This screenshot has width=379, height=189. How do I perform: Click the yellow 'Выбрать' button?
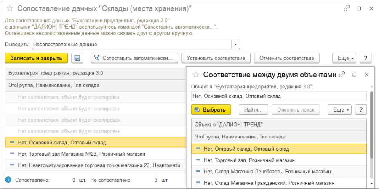(x=211, y=110)
